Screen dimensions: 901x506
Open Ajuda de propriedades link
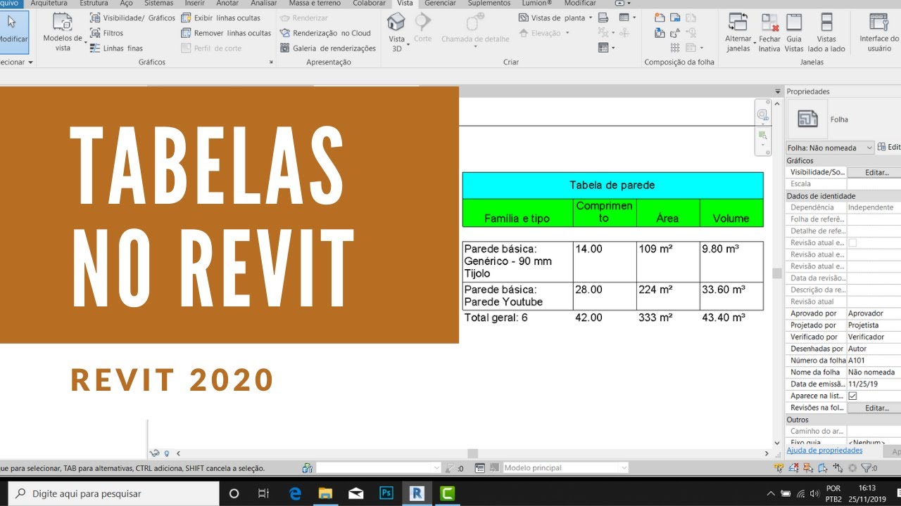824,450
